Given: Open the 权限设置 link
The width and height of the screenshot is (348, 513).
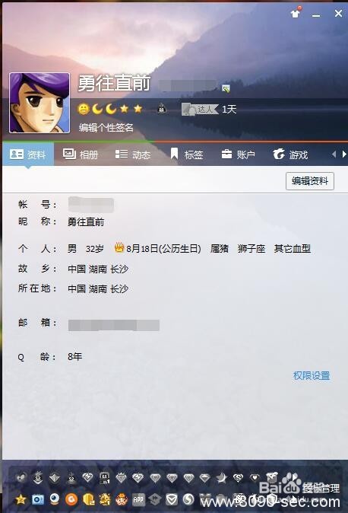Looking at the screenshot, I should [312, 375].
